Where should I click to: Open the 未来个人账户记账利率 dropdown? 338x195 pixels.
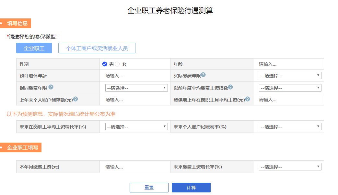pyautogui.click(x=290, y=127)
